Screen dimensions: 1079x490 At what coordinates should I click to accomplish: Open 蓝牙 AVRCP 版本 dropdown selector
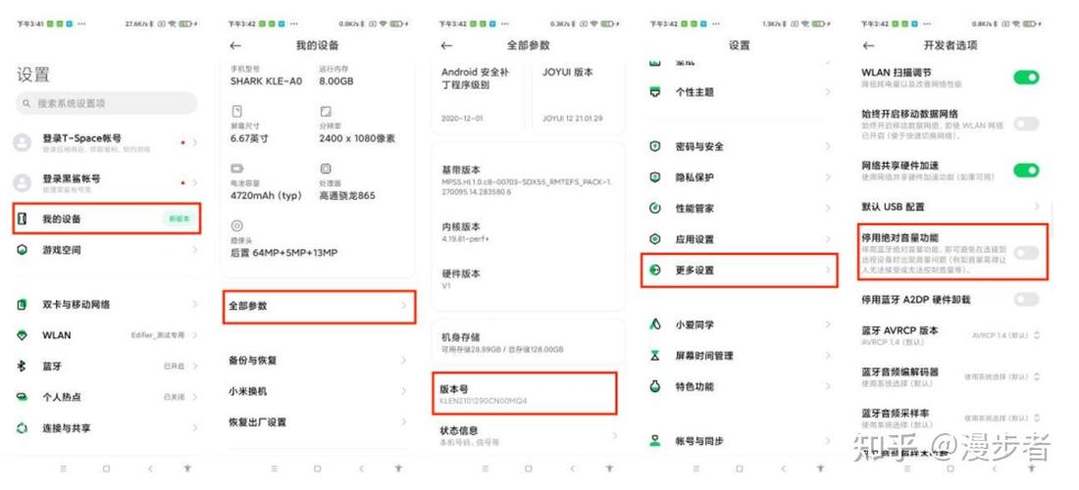pos(1005,335)
